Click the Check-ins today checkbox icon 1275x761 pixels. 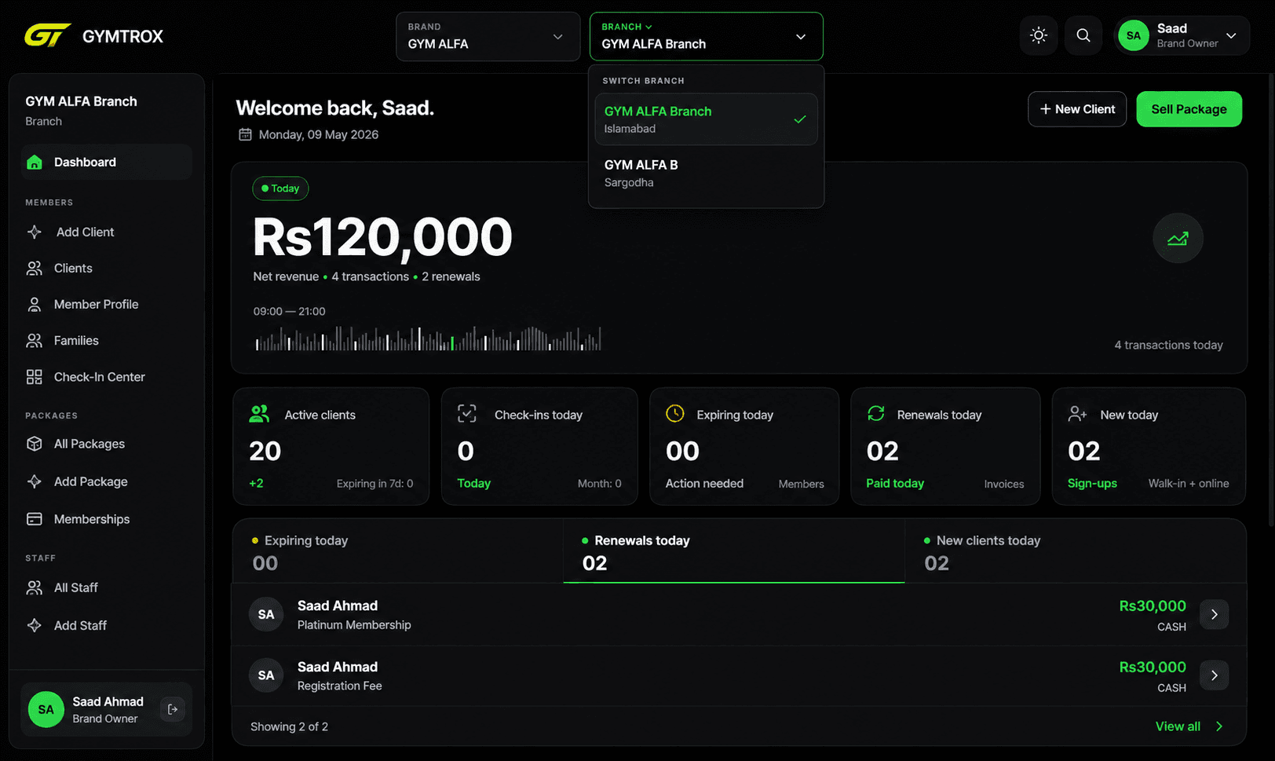[x=467, y=414]
